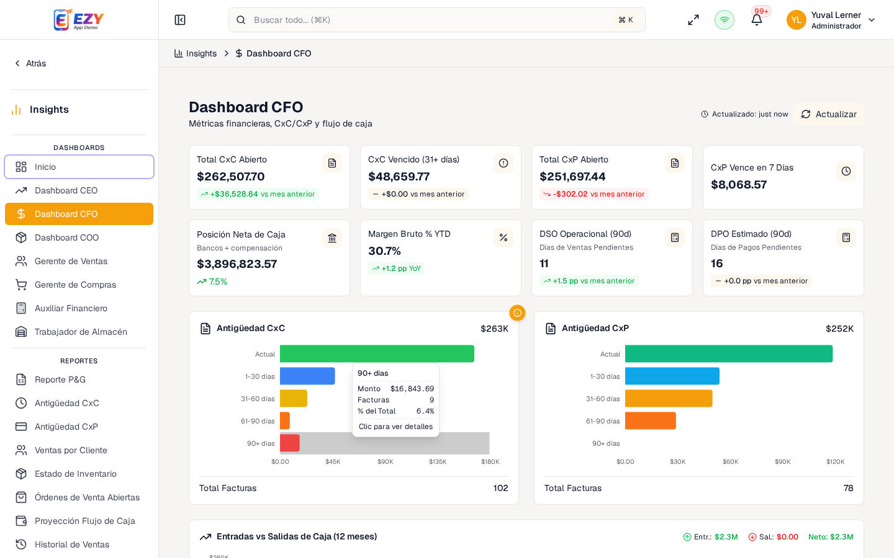Click the Antigüedad CxC chart title
This screenshot has height=558, width=894.
pos(251,328)
